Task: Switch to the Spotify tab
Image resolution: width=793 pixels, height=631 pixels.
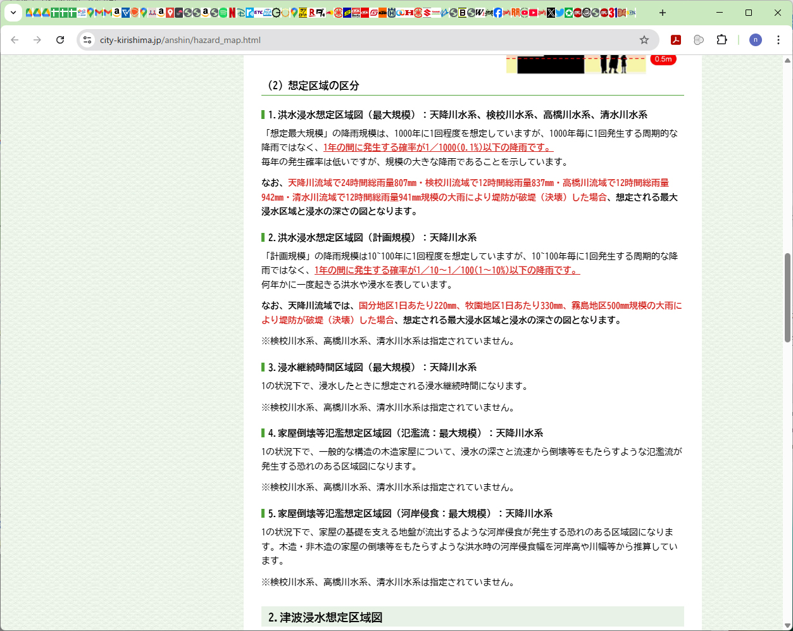Action: click(x=223, y=13)
